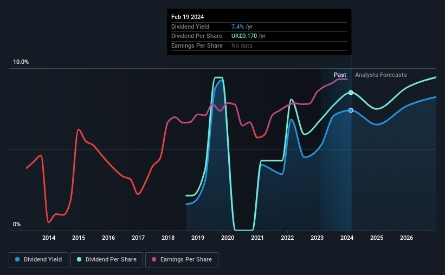Select the 2021 x-axis label
Screen dimensions: 445x275
pyautogui.click(x=257, y=238)
